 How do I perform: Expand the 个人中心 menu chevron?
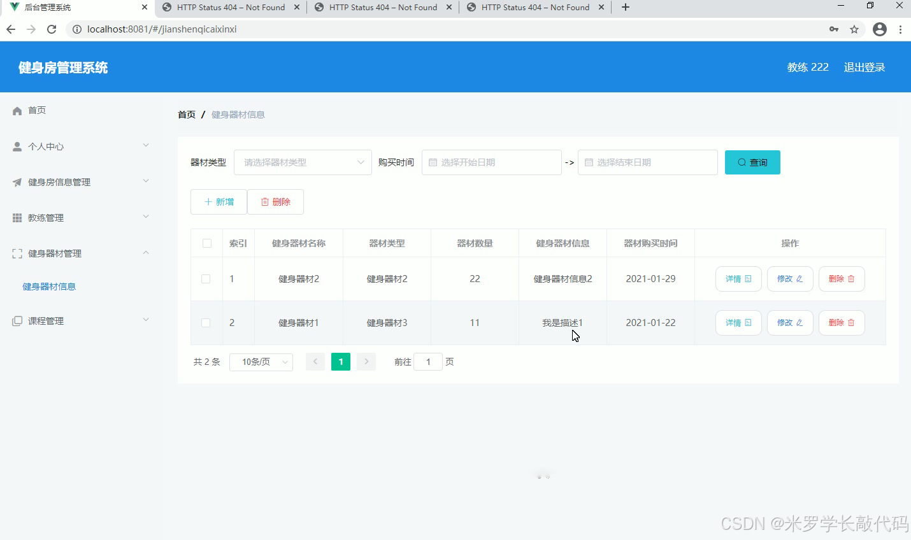(x=146, y=146)
